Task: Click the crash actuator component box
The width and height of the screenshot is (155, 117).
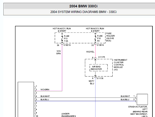Action: tap(142, 99)
